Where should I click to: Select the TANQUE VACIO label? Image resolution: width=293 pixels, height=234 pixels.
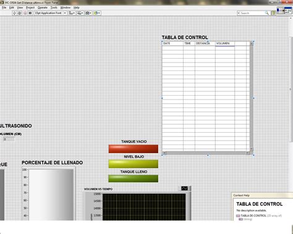(134, 141)
